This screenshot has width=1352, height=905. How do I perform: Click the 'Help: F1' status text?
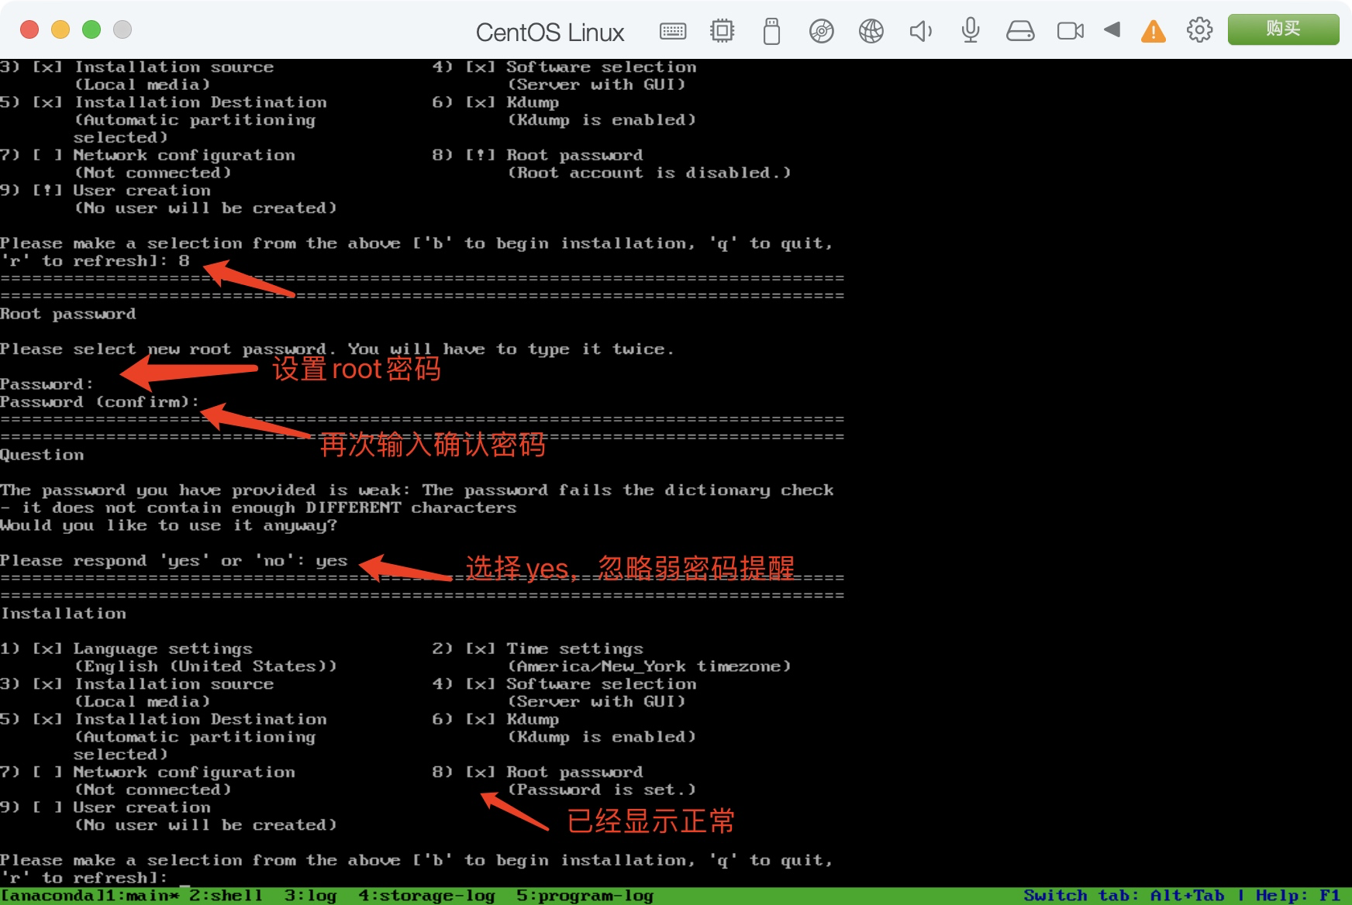(1298, 896)
